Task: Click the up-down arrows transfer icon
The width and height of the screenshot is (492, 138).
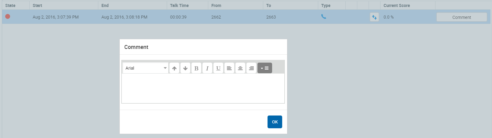Action: click(x=374, y=17)
